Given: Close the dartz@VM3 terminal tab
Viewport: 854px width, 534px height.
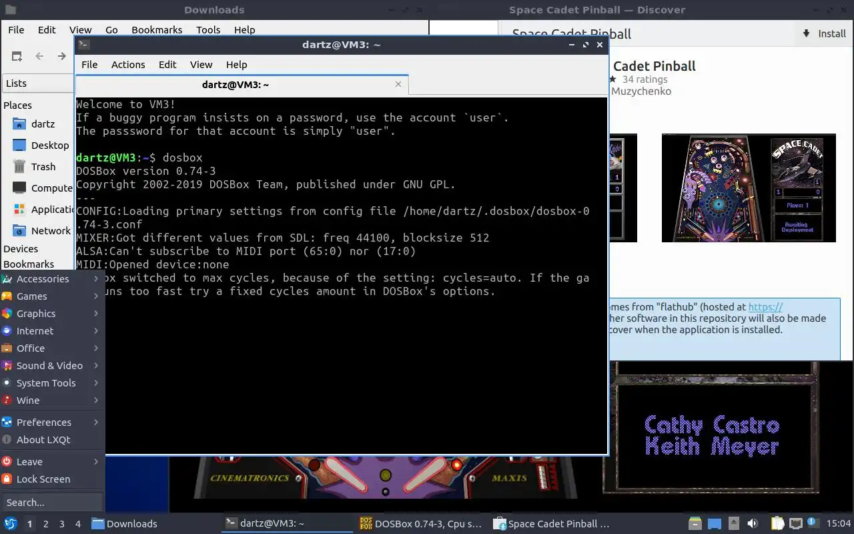Looking at the screenshot, I should click(x=398, y=84).
